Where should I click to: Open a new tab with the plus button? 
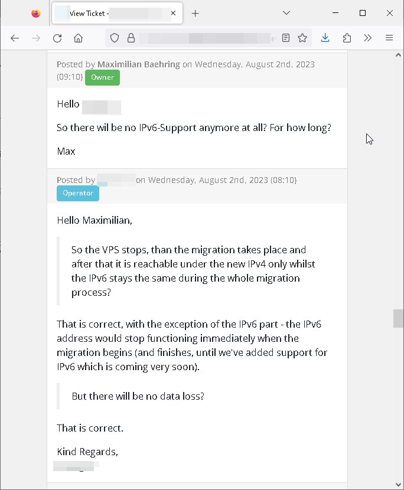196,14
